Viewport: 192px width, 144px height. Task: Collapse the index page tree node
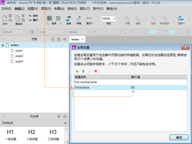3,45
